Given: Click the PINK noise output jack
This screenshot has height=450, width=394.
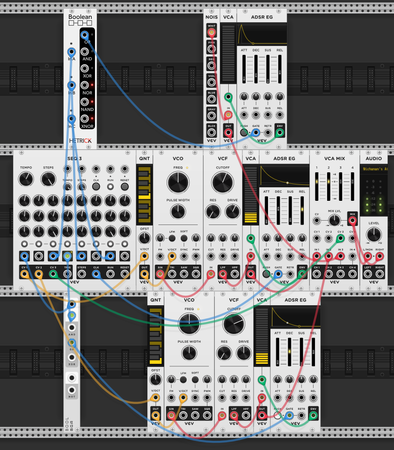Looking at the screenshot, I should click(x=211, y=49).
